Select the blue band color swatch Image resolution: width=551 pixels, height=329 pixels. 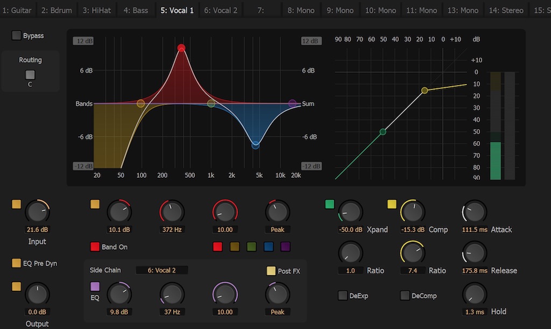click(x=269, y=247)
